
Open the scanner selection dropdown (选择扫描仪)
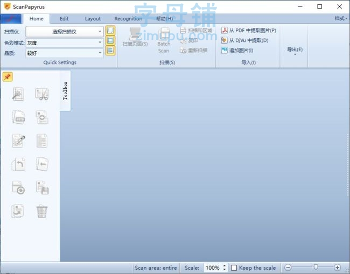(x=65, y=31)
